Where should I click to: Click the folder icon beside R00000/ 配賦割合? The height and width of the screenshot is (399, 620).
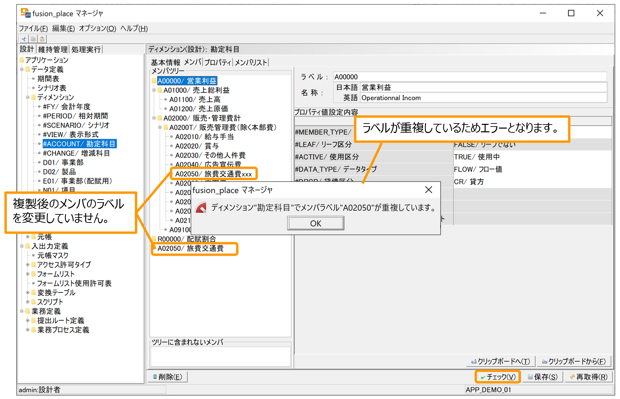point(154,239)
